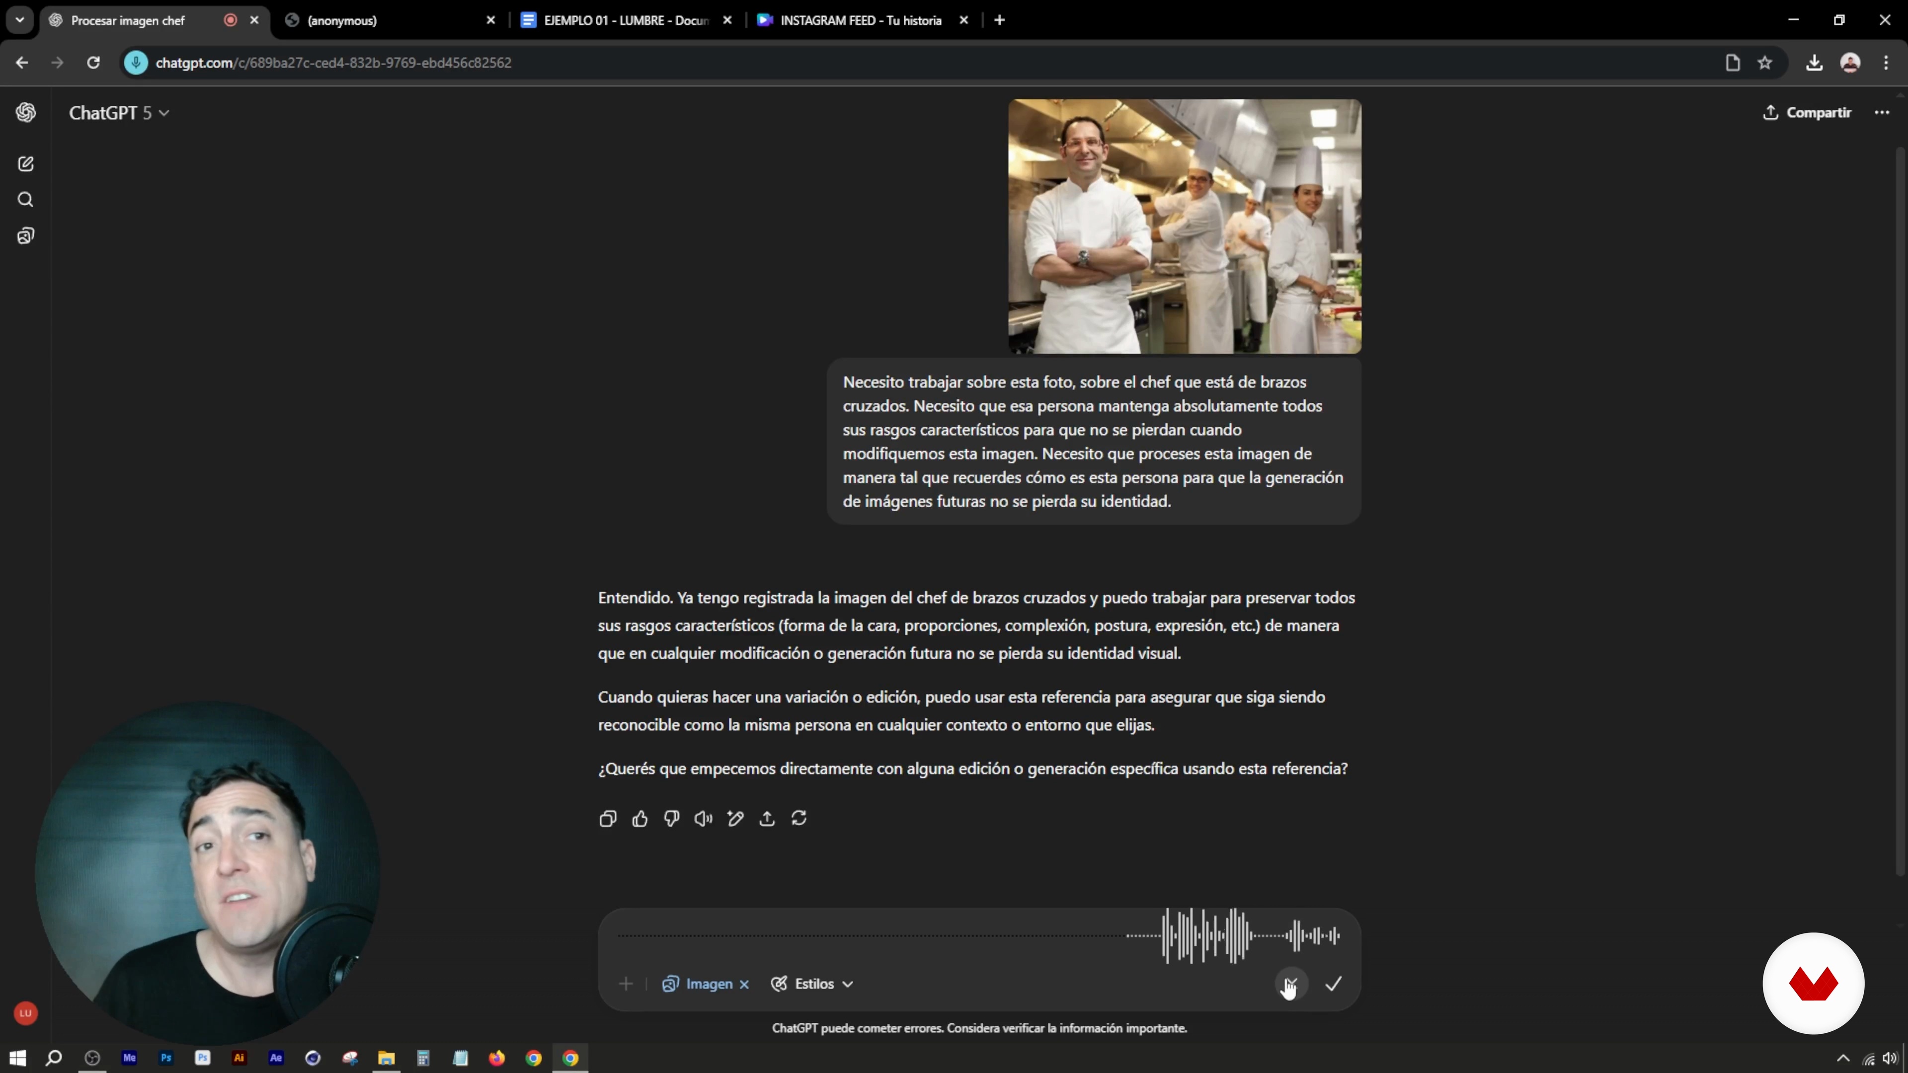
Task: Read the response aloud with speaker icon
Action: (704, 818)
